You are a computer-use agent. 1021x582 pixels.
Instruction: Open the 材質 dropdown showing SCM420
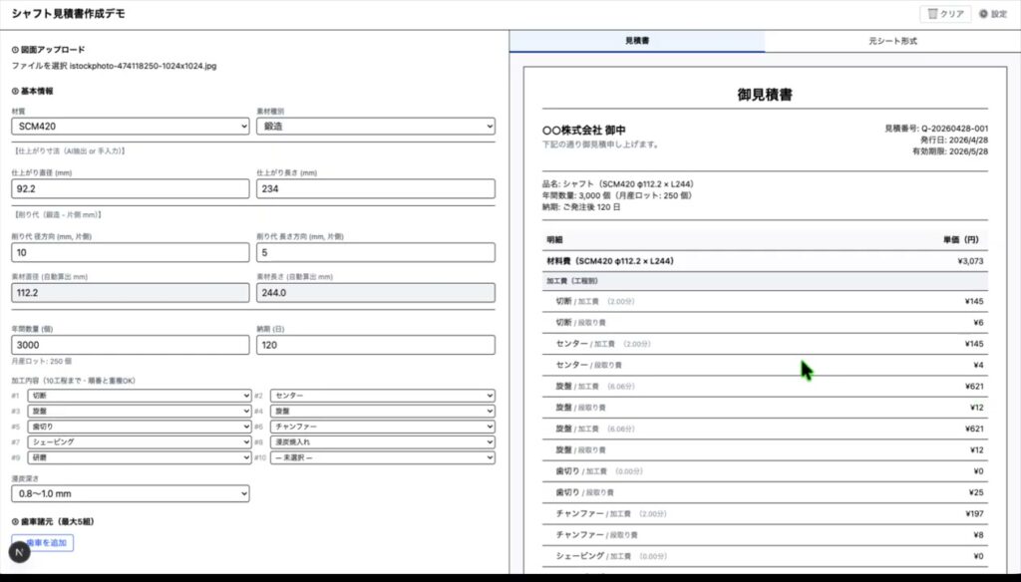tap(131, 127)
